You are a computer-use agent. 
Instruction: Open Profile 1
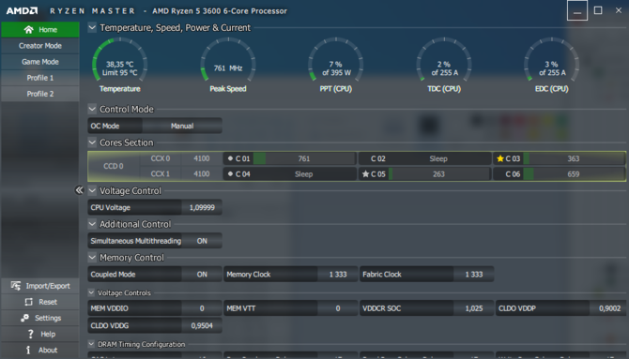[40, 78]
